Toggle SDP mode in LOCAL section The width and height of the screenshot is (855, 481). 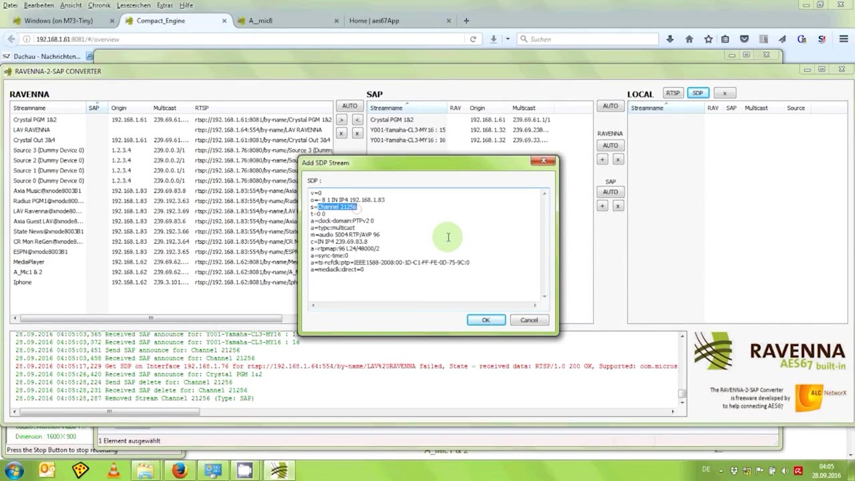coord(697,93)
